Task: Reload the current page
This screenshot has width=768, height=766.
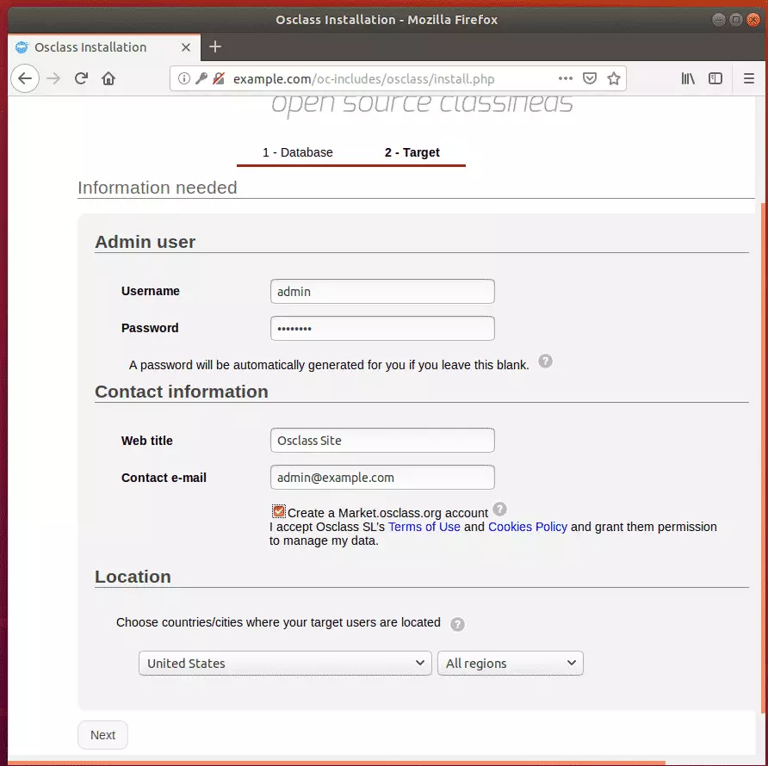Action: click(81, 78)
